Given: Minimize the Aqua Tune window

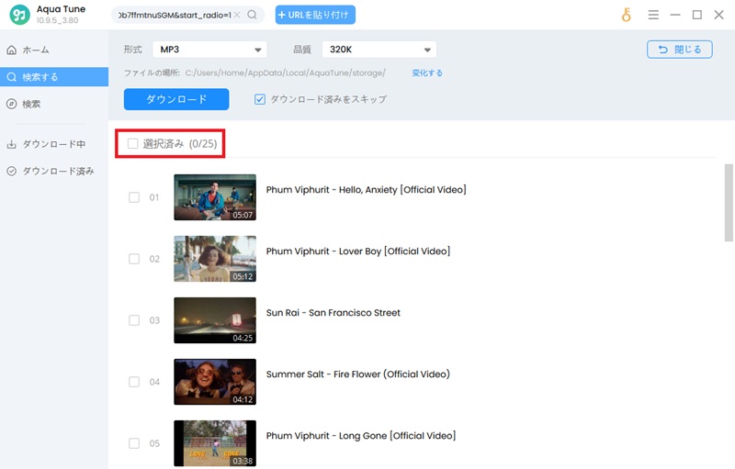Looking at the screenshot, I should pyautogui.click(x=675, y=15).
